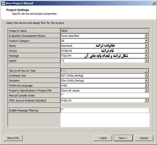Click the Simulator property label

[14, 81]
